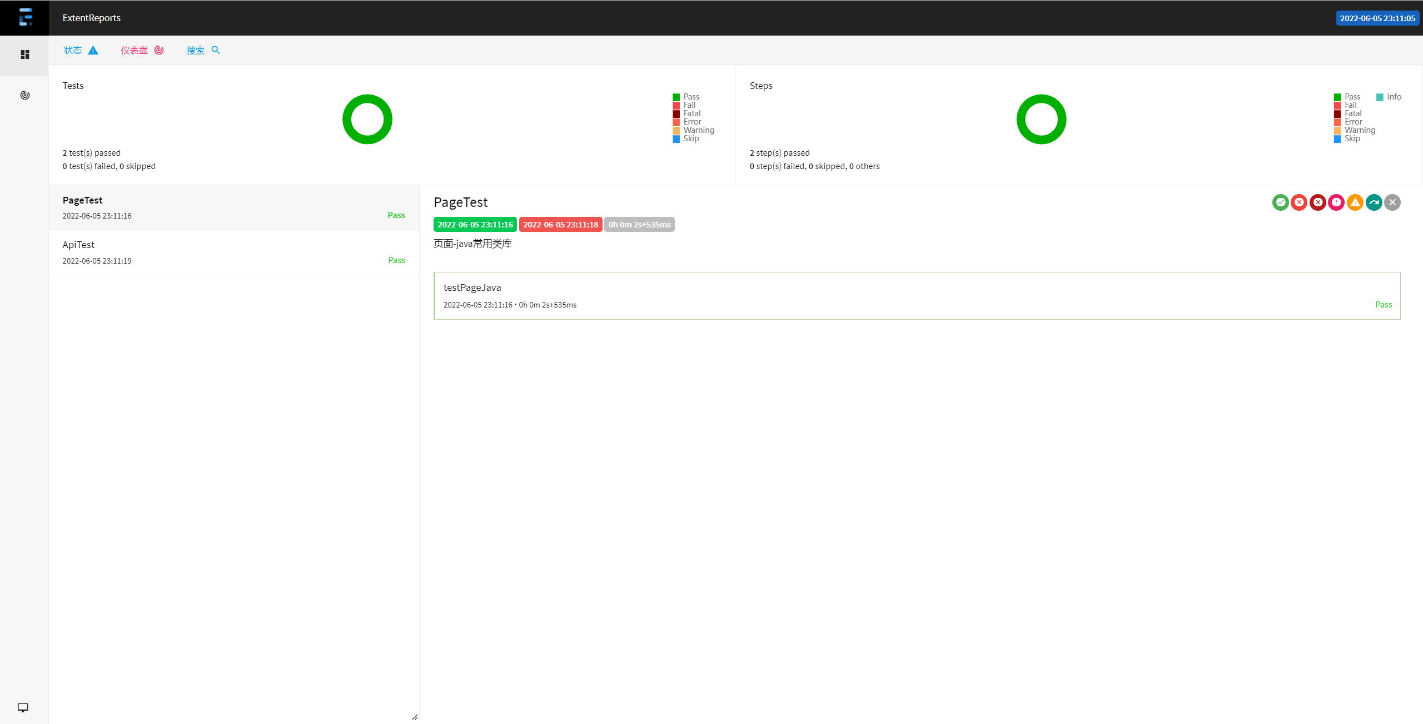1423x724 pixels.
Task: Open the dashboard spiral icon in sidebar
Action: pos(24,95)
